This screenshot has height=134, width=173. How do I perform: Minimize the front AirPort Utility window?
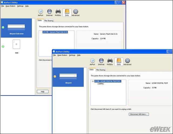coord(168,51)
